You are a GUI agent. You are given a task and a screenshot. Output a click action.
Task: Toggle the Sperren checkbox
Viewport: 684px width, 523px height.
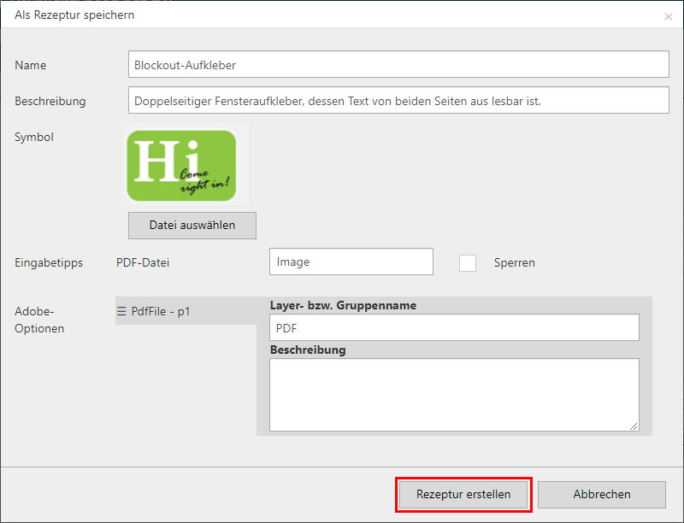467,263
